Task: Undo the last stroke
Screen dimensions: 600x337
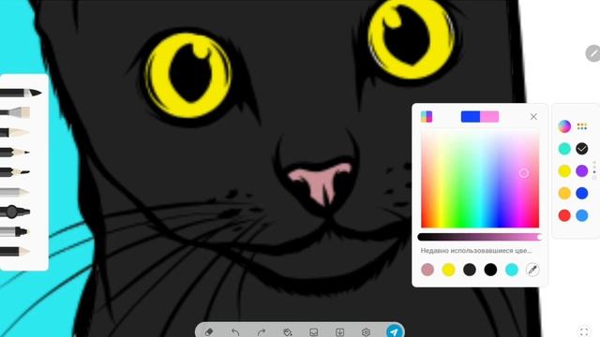Action: point(235,332)
